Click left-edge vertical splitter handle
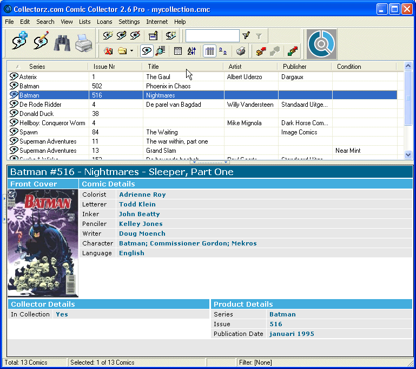The image size is (416, 369). 4,209
